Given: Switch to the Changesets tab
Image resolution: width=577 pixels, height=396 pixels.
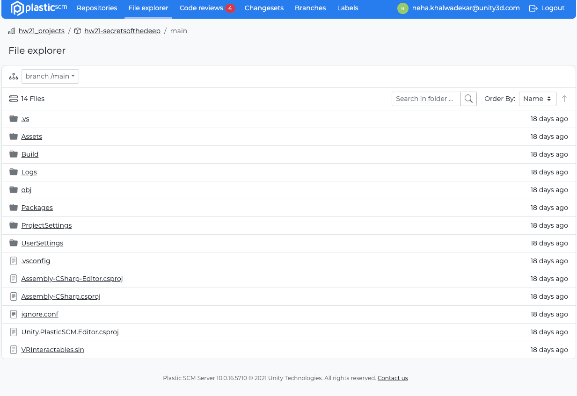Looking at the screenshot, I should 264,8.
